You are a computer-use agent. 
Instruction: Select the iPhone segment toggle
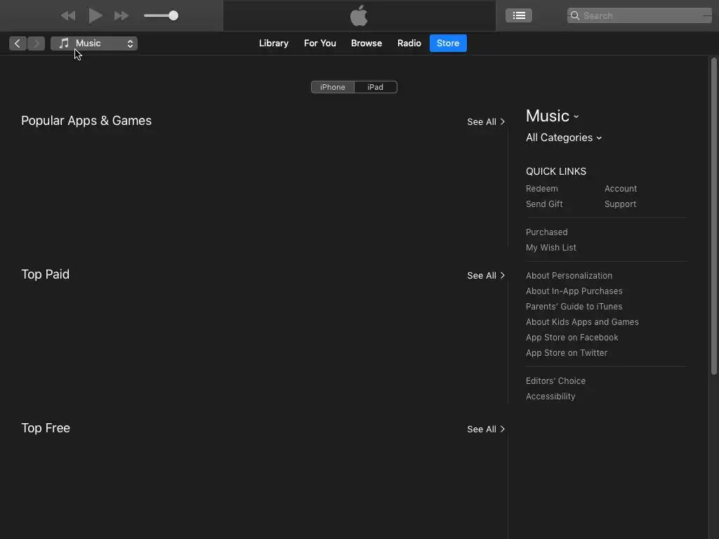[332, 87]
